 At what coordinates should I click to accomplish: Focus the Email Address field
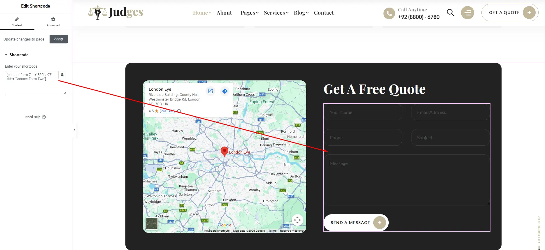[451, 112]
